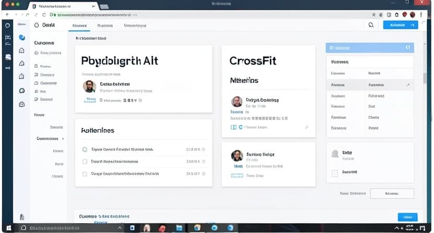Select the flag icon in dark left rail

coord(8,37)
